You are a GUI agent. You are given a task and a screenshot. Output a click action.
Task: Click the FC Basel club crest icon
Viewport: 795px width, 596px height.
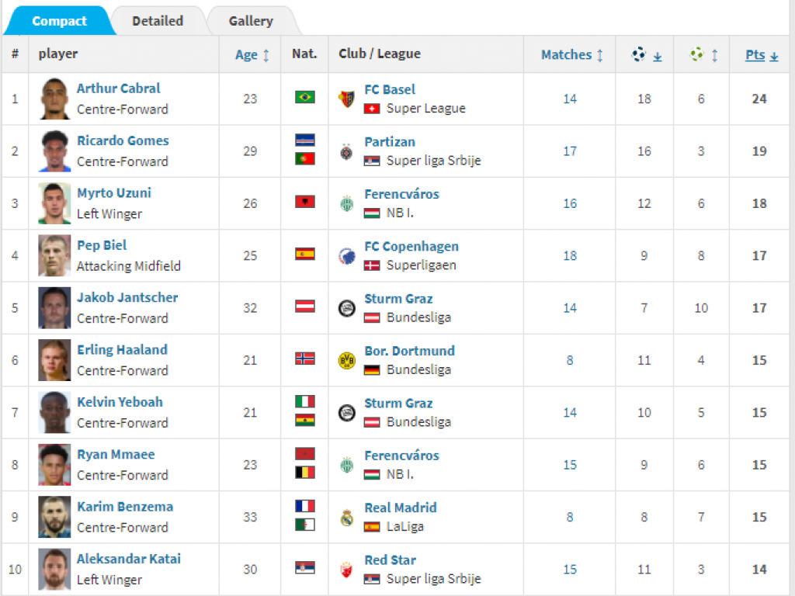click(347, 99)
